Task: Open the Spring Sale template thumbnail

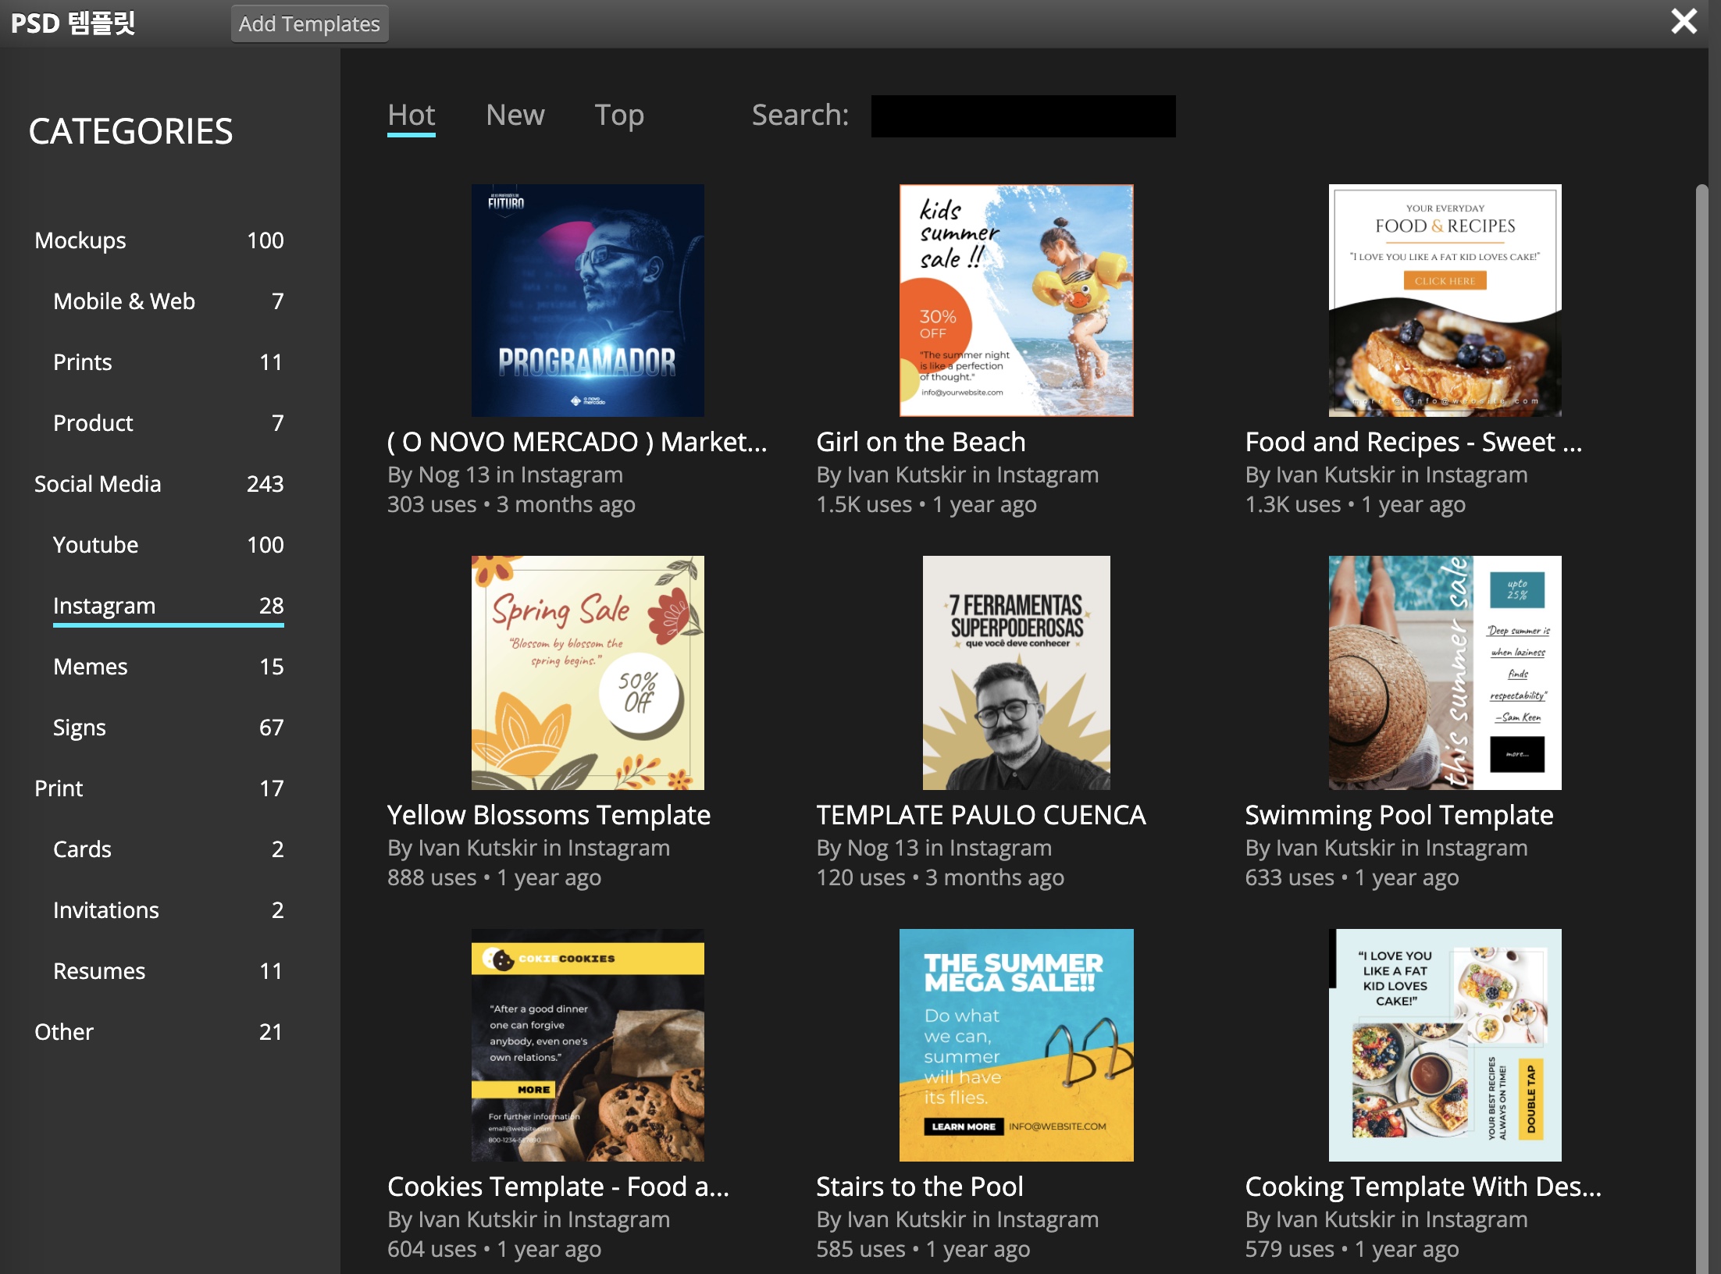Action: pyautogui.click(x=587, y=673)
